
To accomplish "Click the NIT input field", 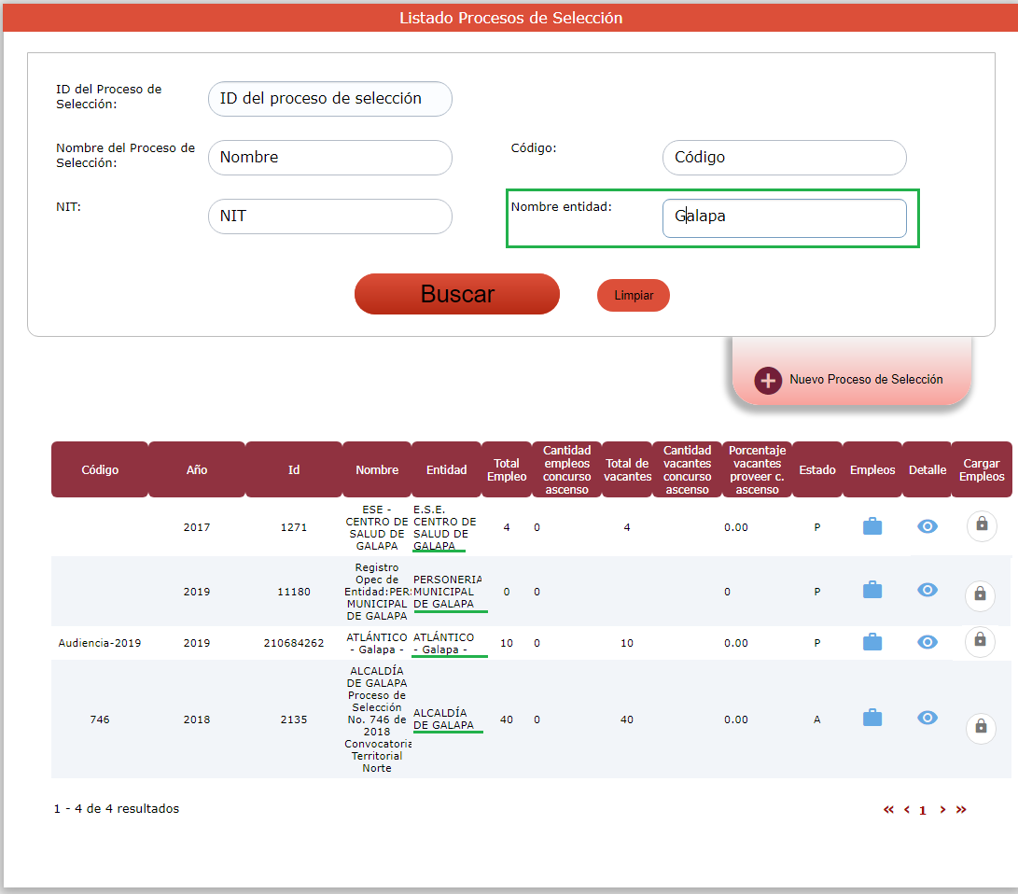I will pos(329,217).
